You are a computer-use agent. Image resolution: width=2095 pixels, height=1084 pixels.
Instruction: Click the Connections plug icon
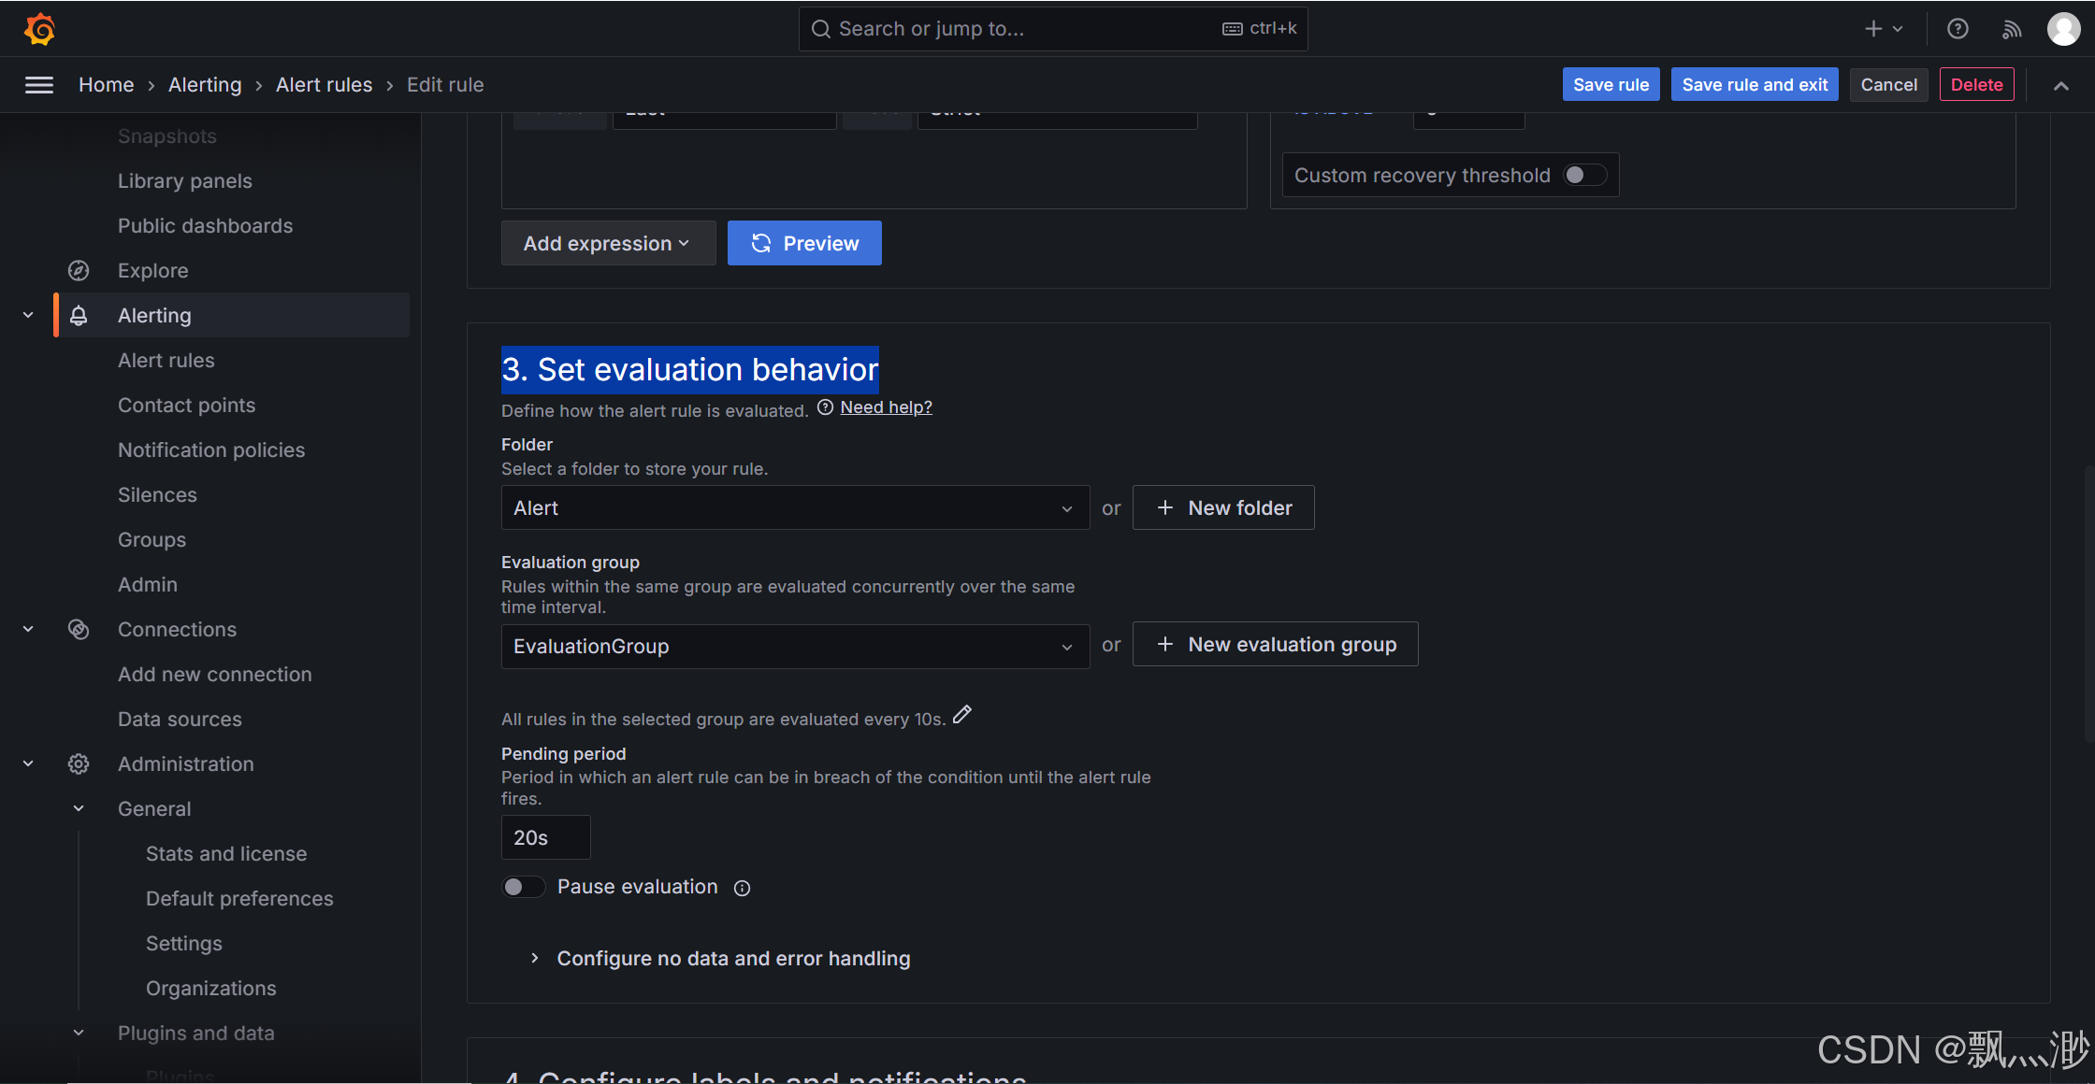click(79, 630)
